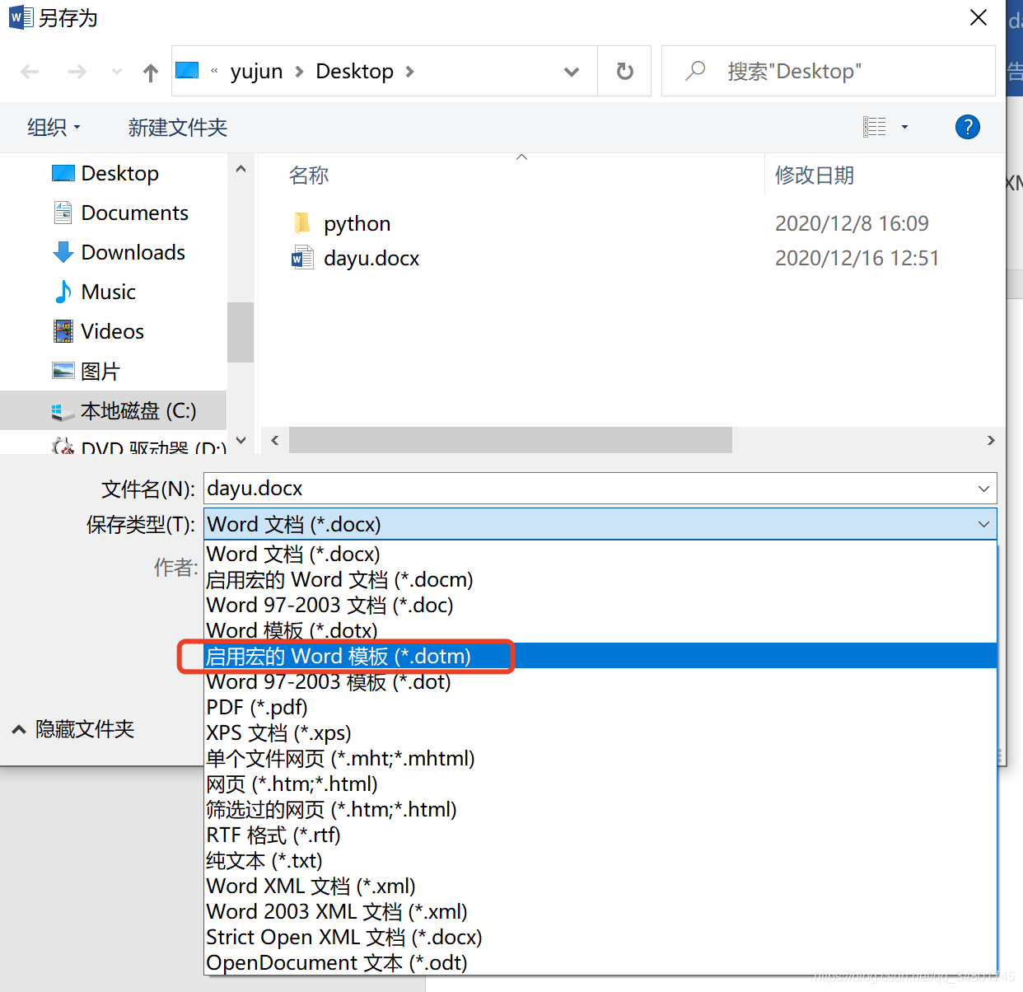1023x992 pixels.
Task: Collapse folders with 隐藏文件夹
Action: pos(72,729)
